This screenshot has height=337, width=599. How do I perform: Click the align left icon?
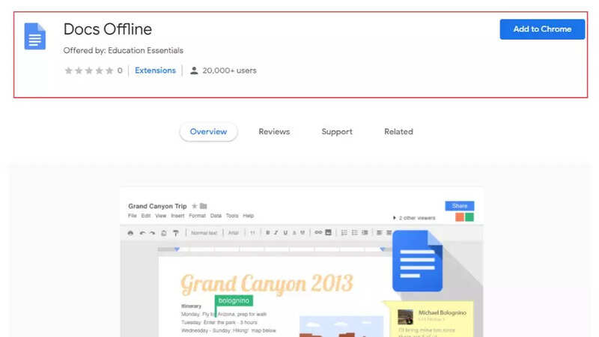click(379, 233)
